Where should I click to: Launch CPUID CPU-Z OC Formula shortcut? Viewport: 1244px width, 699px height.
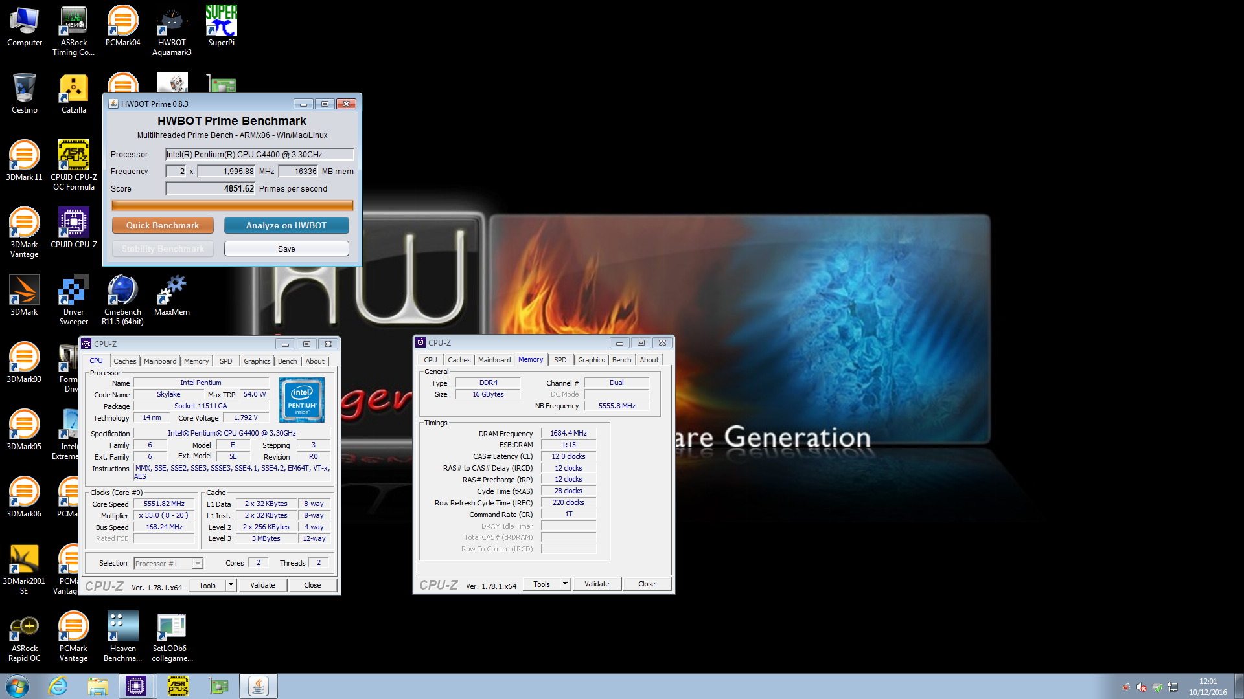(74, 166)
